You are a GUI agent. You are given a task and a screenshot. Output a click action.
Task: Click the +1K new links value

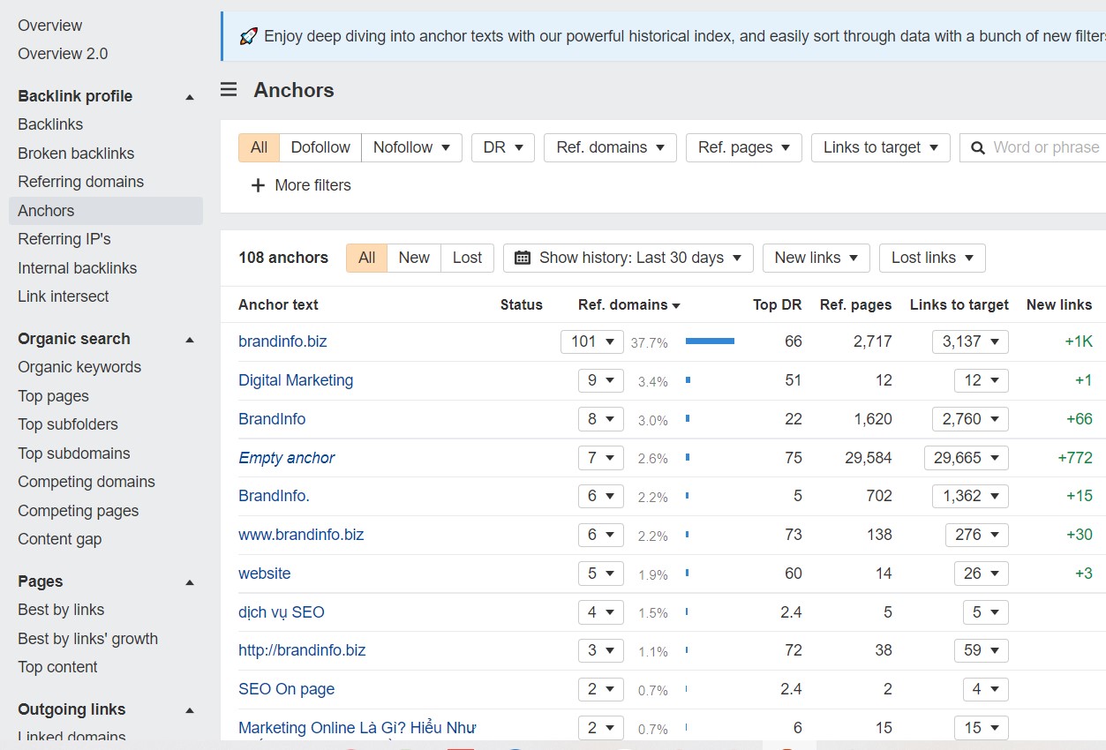(1079, 341)
